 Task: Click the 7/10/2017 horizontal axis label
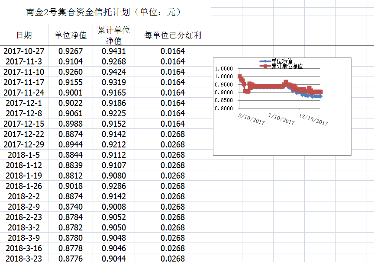point(281,119)
